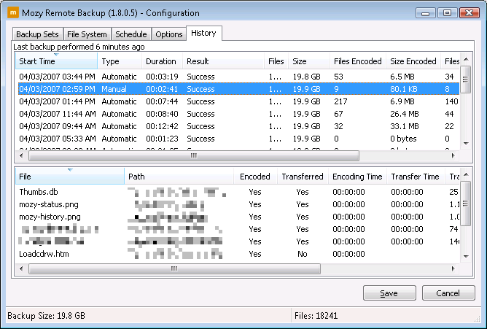The image size is (487, 329).
Task: Open the File System tab
Action: [87, 34]
